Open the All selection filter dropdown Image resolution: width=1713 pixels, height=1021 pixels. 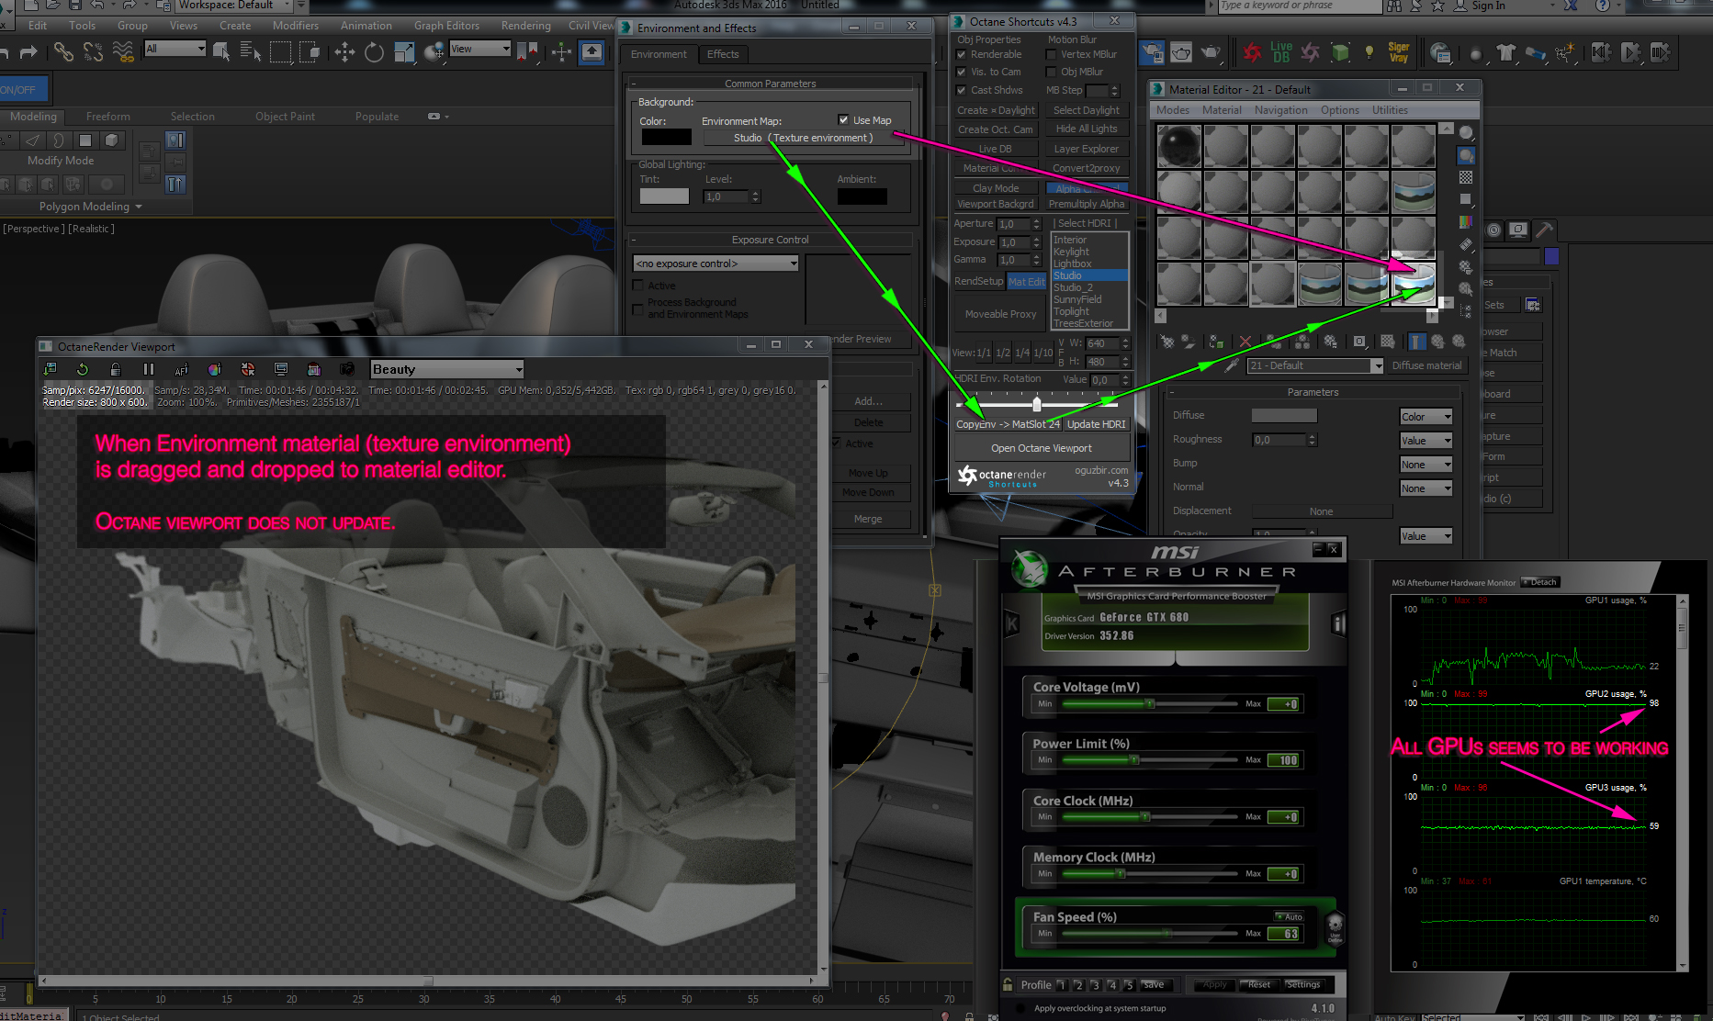[x=175, y=49]
